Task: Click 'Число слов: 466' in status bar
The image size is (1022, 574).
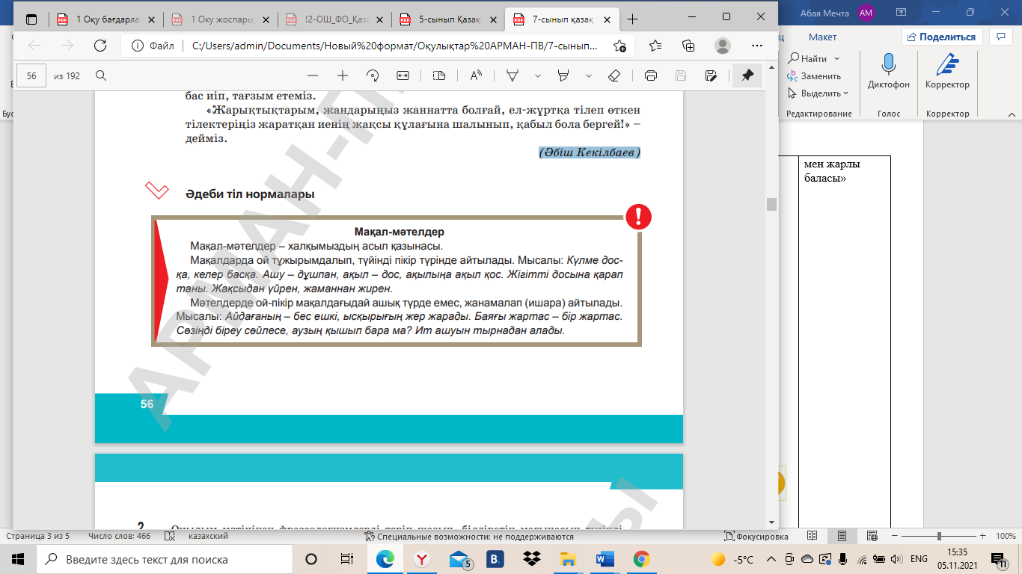Action: pyautogui.click(x=119, y=537)
